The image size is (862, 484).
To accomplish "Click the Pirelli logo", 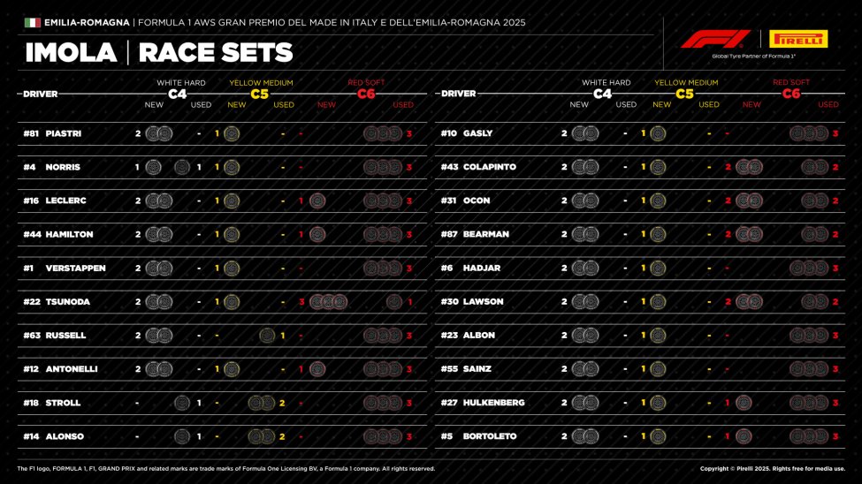I will coord(798,39).
